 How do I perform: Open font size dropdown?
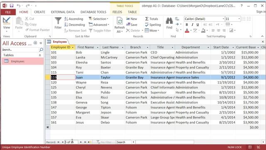(239, 19)
